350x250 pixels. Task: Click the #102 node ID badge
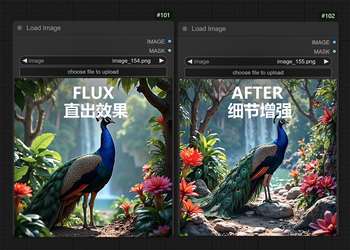tap(328, 16)
